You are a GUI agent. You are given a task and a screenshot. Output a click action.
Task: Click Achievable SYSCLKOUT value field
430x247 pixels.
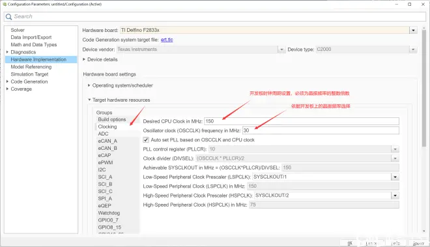click(340, 167)
